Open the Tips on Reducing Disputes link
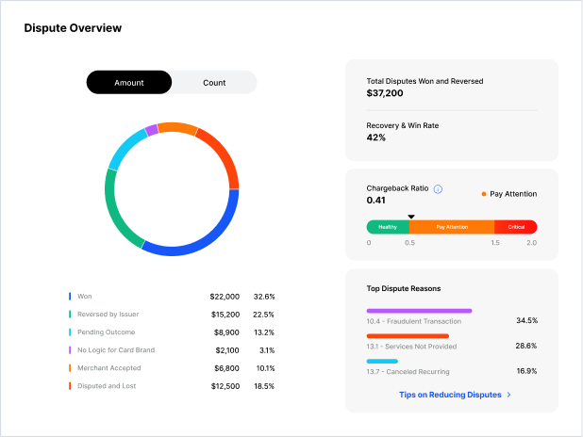 pyautogui.click(x=450, y=395)
